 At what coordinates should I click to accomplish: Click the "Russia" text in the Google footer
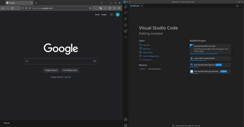pos(7,123)
